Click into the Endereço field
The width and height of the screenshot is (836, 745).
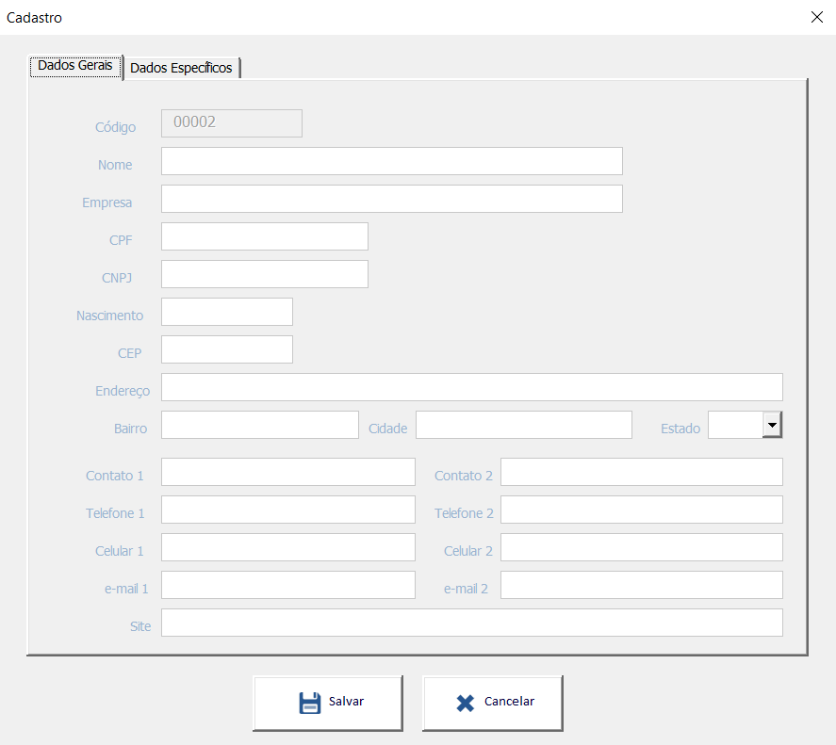click(471, 387)
